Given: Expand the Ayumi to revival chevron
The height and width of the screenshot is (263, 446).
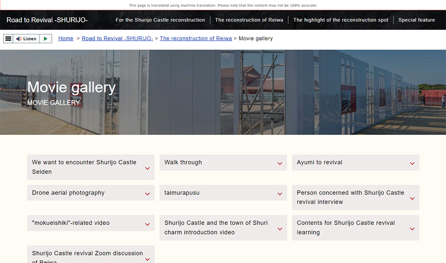Looking at the screenshot, I should [x=412, y=163].
